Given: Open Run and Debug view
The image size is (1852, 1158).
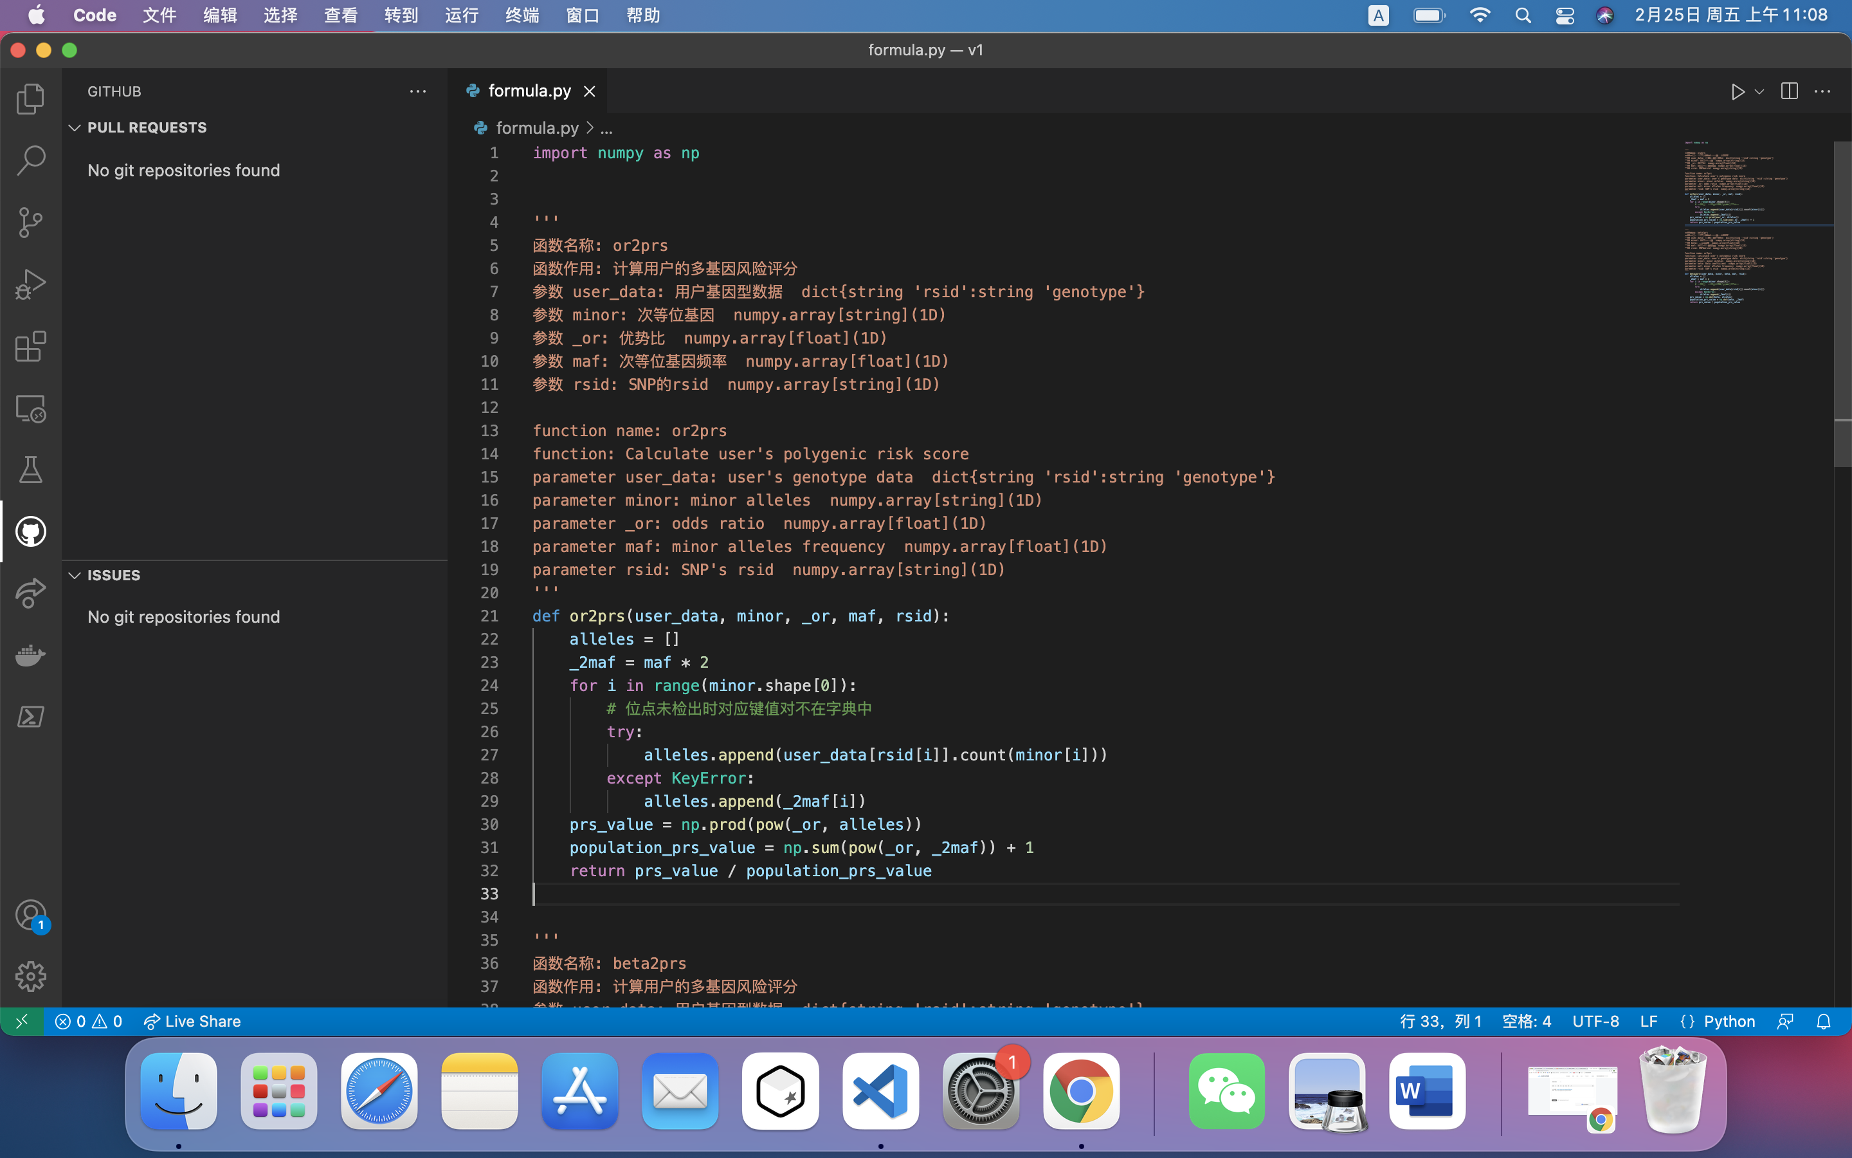Looking at the screenshot, I should pos(31,284).
